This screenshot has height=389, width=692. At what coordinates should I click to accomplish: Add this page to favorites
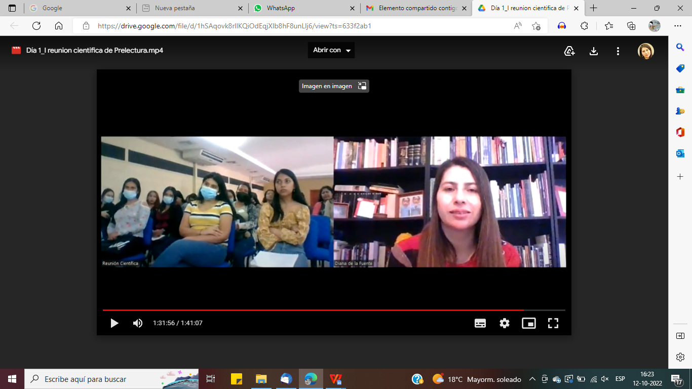(536, 26)
